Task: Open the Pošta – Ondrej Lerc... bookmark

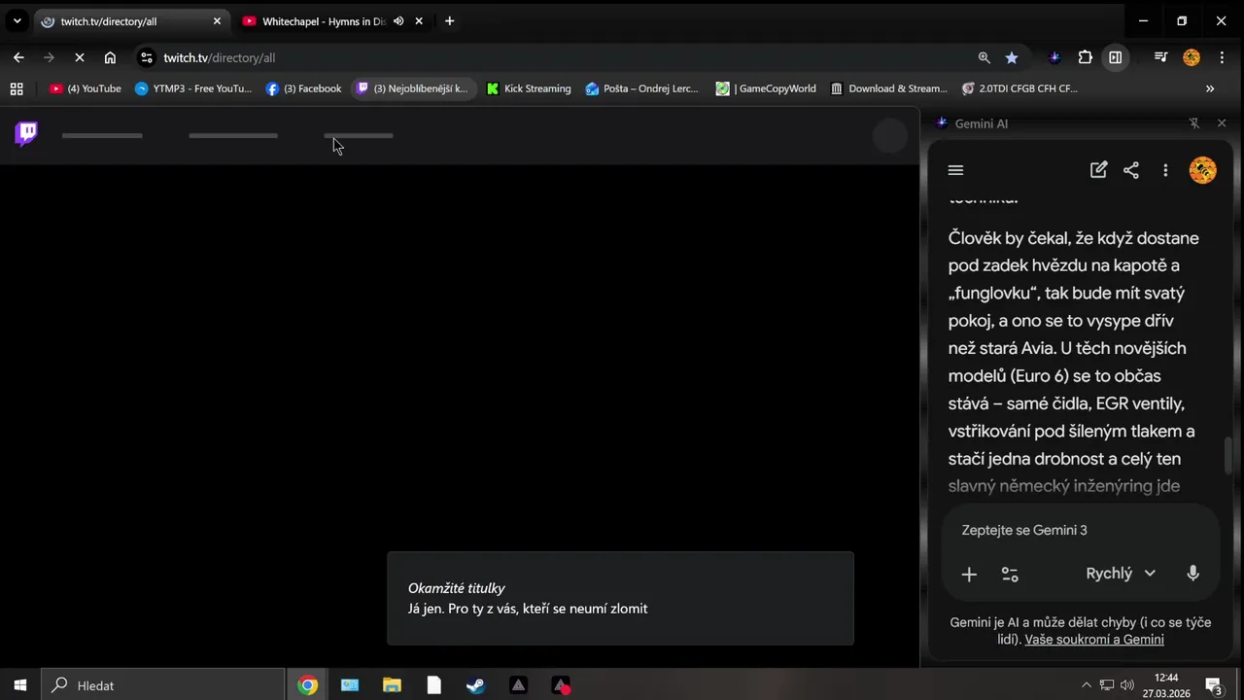Action: click(x=641, y=88)
